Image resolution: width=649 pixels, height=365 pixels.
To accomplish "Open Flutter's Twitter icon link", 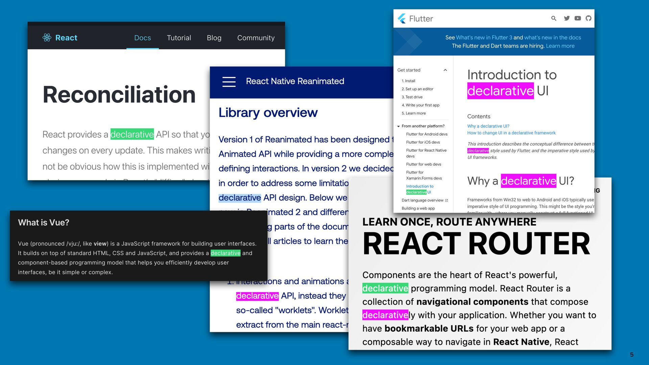I will [x=567, y=18].
